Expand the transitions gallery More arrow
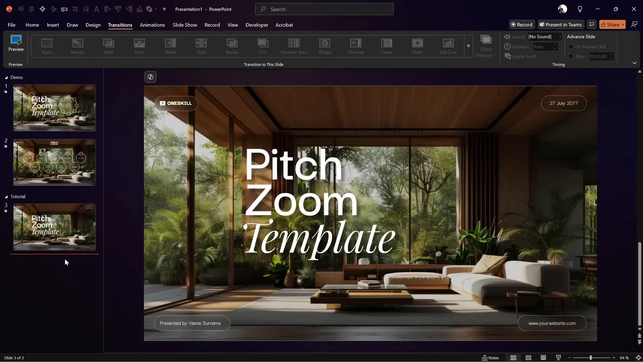Screen dimensions: 643x362 click(x=469, y=46)
